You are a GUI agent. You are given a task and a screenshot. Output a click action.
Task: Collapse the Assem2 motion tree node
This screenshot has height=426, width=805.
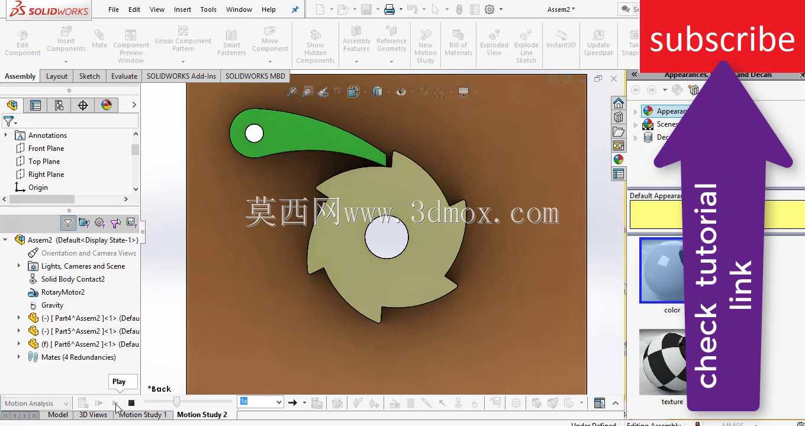(6, 240)
